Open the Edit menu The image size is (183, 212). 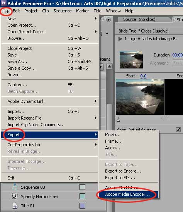(x=16, y=11)
